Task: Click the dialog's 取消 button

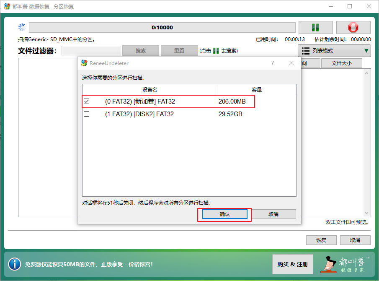Action: click(x=273, y=214)
